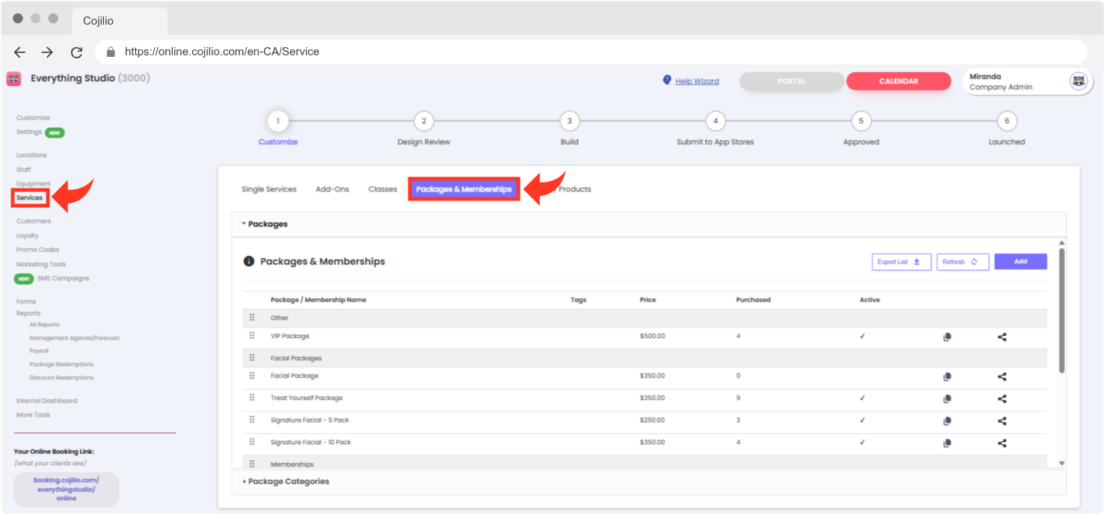Toggle the Active checkmark for Treat Yourself Package
Screen dimensions: 1104x519
point(862,398)
